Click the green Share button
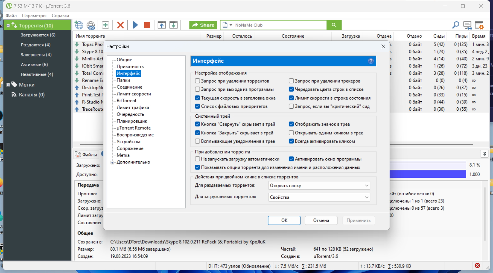This screenshot has height=273, width=493. coord(203,25)
